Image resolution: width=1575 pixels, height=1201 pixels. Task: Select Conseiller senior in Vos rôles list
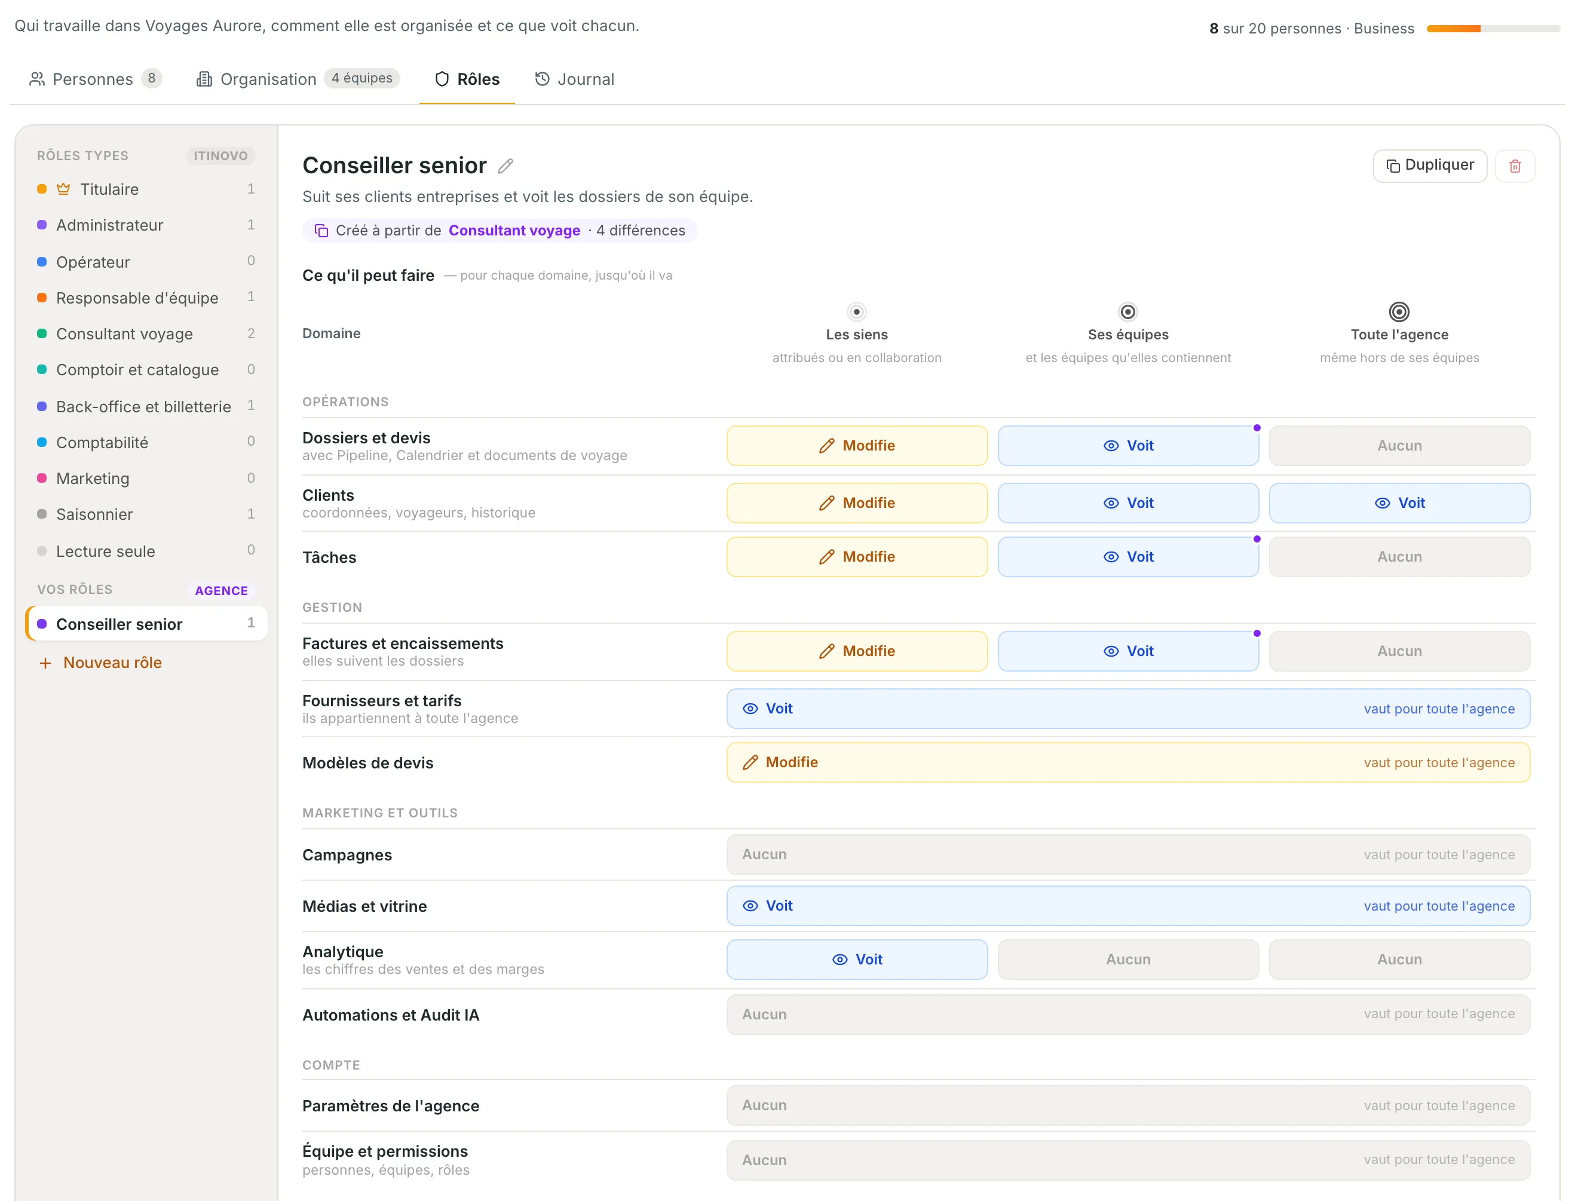tap(146, 623)
